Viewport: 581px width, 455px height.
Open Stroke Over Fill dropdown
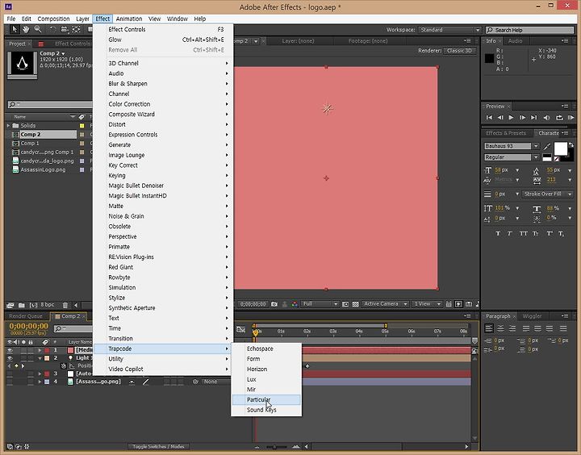[x=548, y=194]
